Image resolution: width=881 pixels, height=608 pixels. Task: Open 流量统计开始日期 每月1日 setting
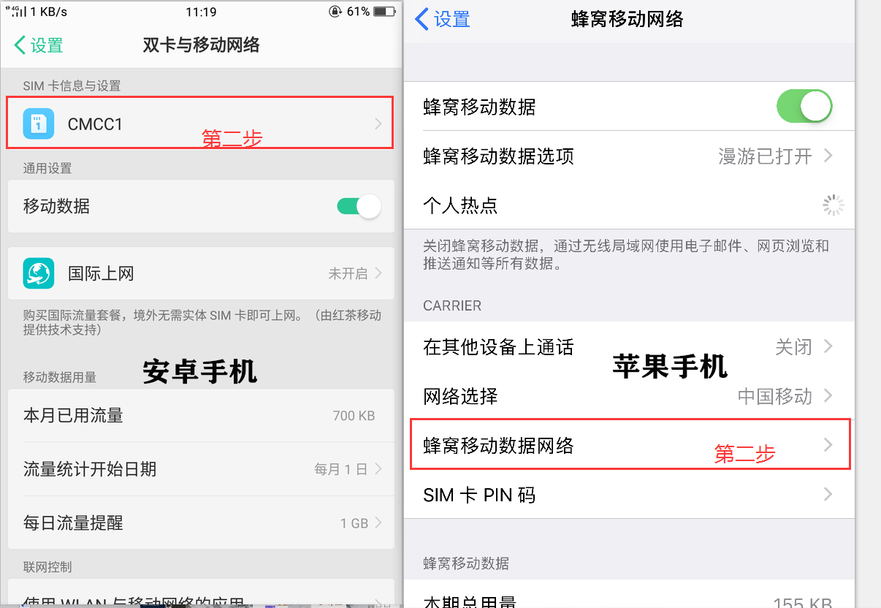pyautogui.click(x=201, y=469)
